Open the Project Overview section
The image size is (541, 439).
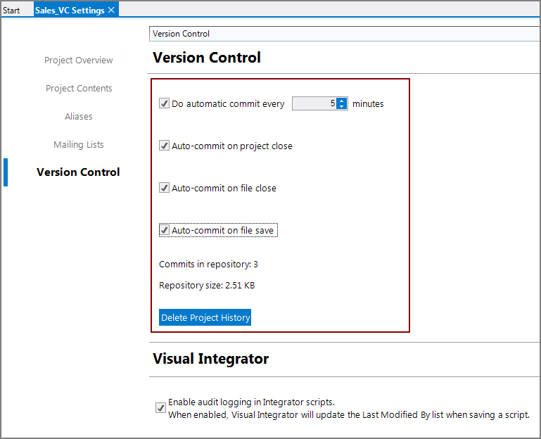[x=78, y=61]
